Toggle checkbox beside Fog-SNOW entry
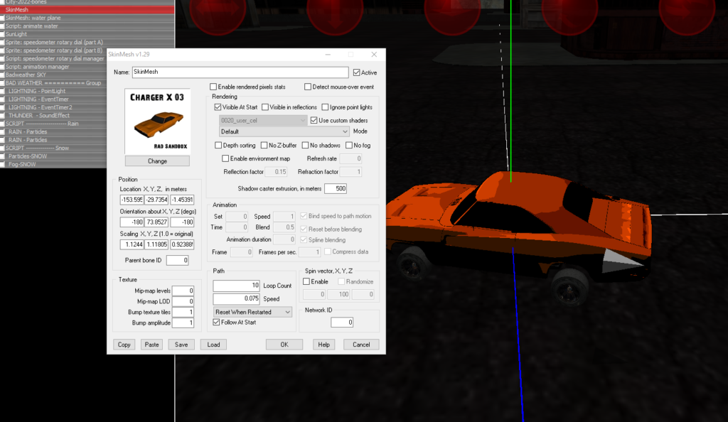Screen dimensions: 728x422 click(x=3, y=164)
